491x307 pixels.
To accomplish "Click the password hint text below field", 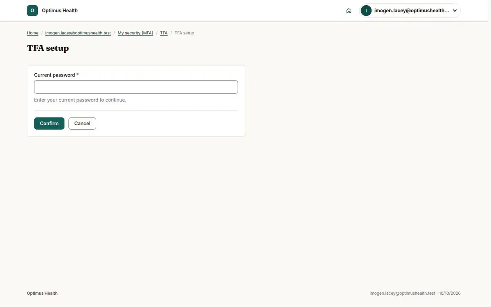I will (80, 100).
